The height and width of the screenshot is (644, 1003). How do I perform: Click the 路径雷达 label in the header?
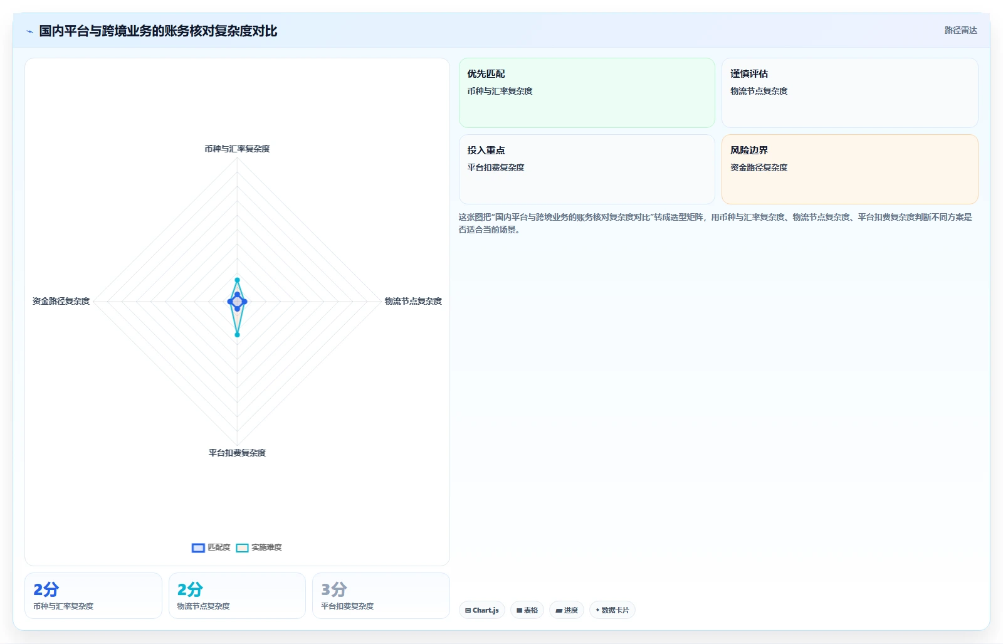coord(960,30)
